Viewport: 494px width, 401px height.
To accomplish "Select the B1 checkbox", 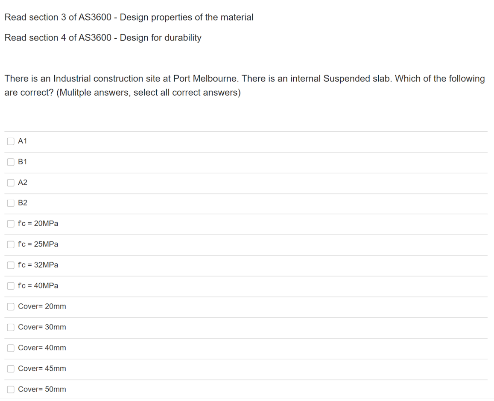I will 11,162.
